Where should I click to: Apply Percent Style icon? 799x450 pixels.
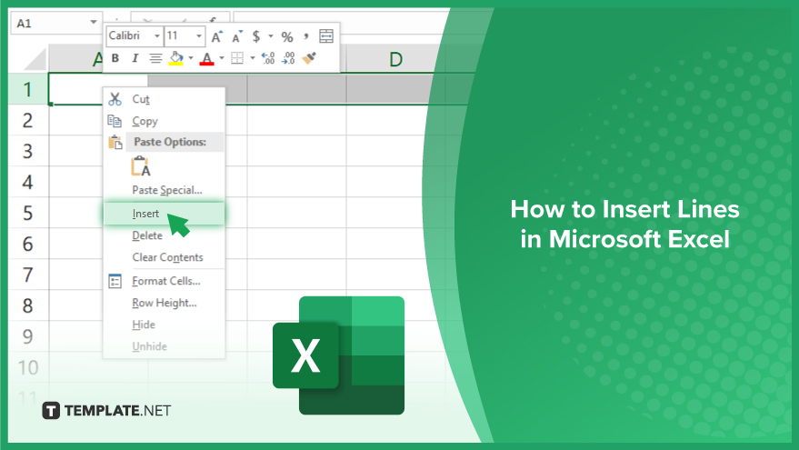287,36
